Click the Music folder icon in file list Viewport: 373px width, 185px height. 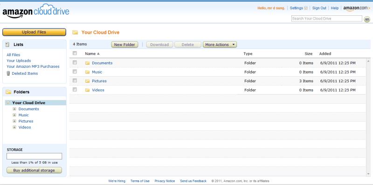click(x=87, y=72)
